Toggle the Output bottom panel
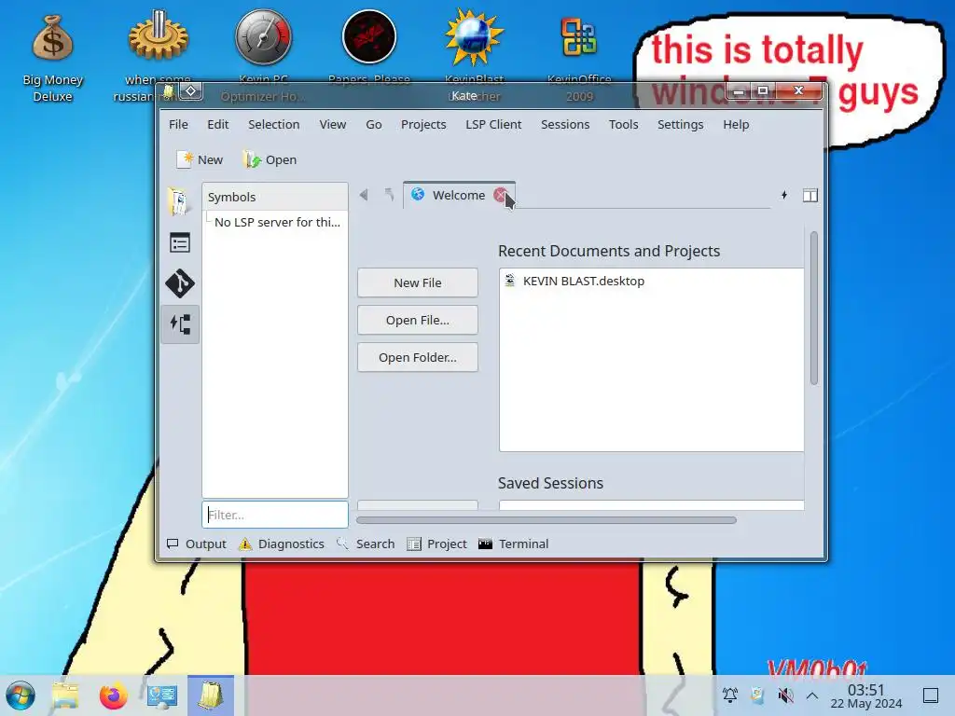Screen dimensions: 955x716 tap(197, 544)
